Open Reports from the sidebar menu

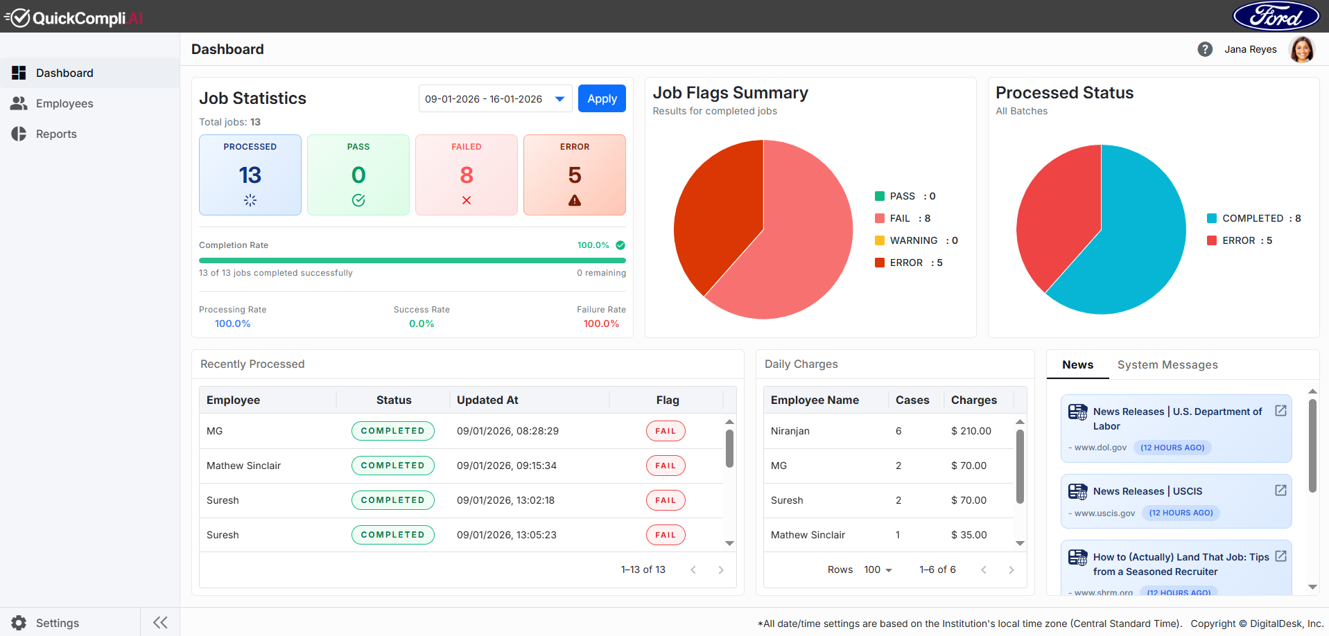coord(90,134)
